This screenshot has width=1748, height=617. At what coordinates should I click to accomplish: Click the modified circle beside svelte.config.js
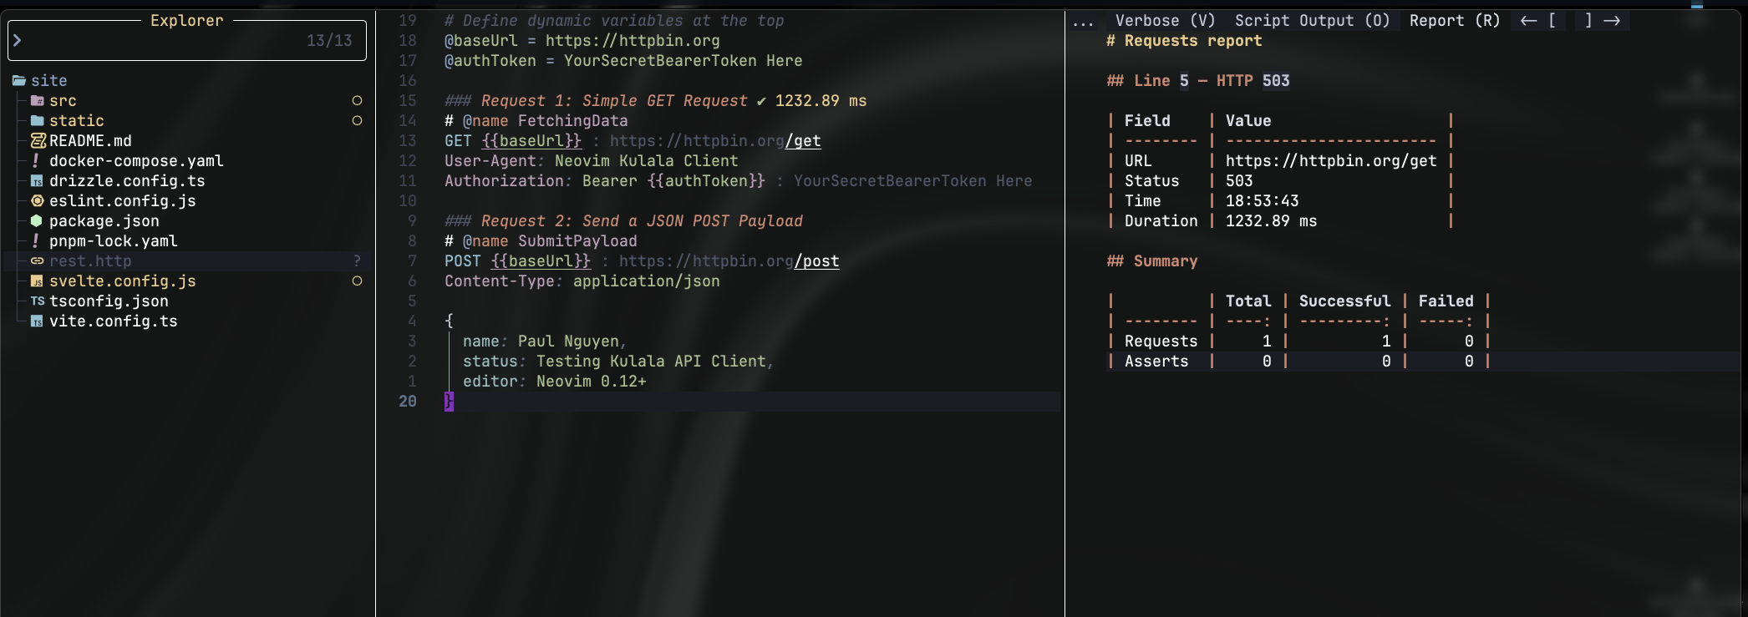pos(357,281)
